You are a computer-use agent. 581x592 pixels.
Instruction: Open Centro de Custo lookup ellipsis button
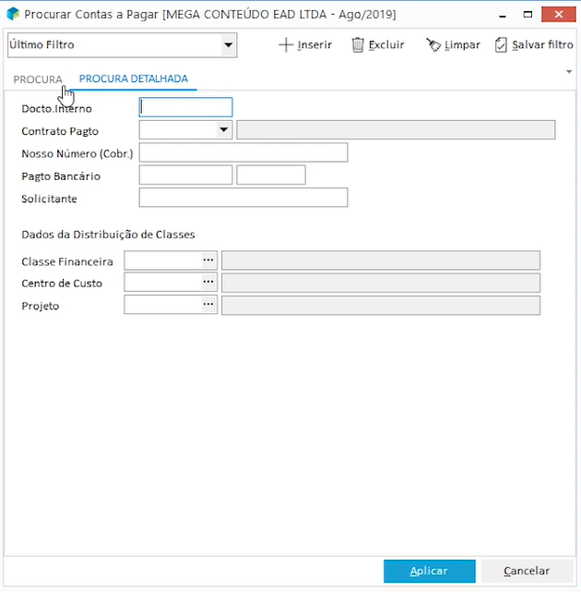[208, 282]
